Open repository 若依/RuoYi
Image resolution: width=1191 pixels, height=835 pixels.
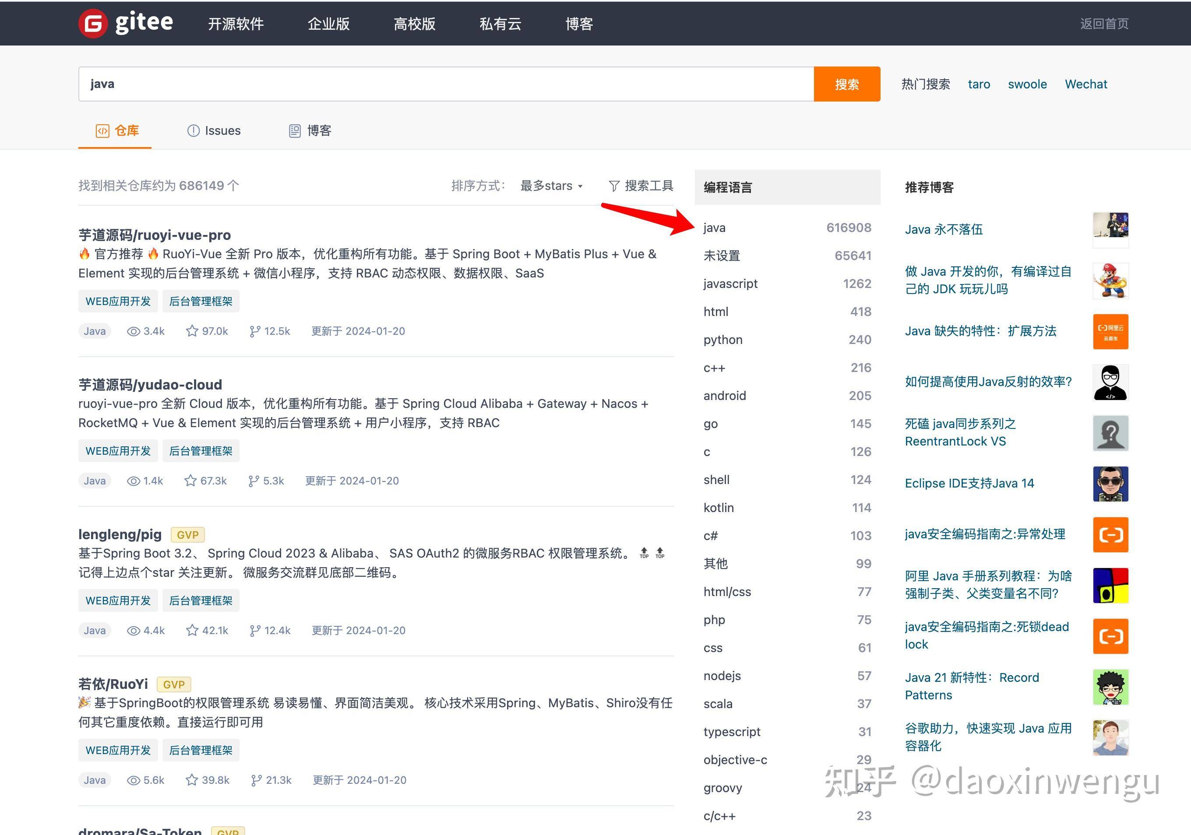pyautogui.click(x=113, y=684)
